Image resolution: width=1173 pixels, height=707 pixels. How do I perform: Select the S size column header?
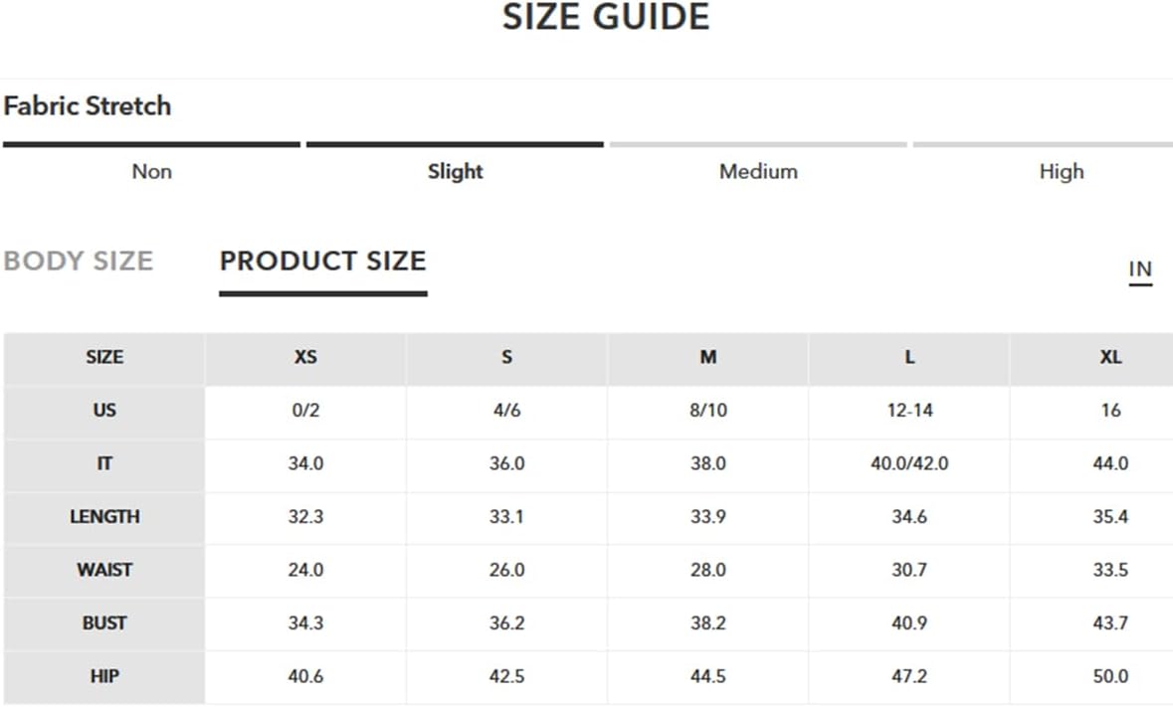click(x=506, y=357)
